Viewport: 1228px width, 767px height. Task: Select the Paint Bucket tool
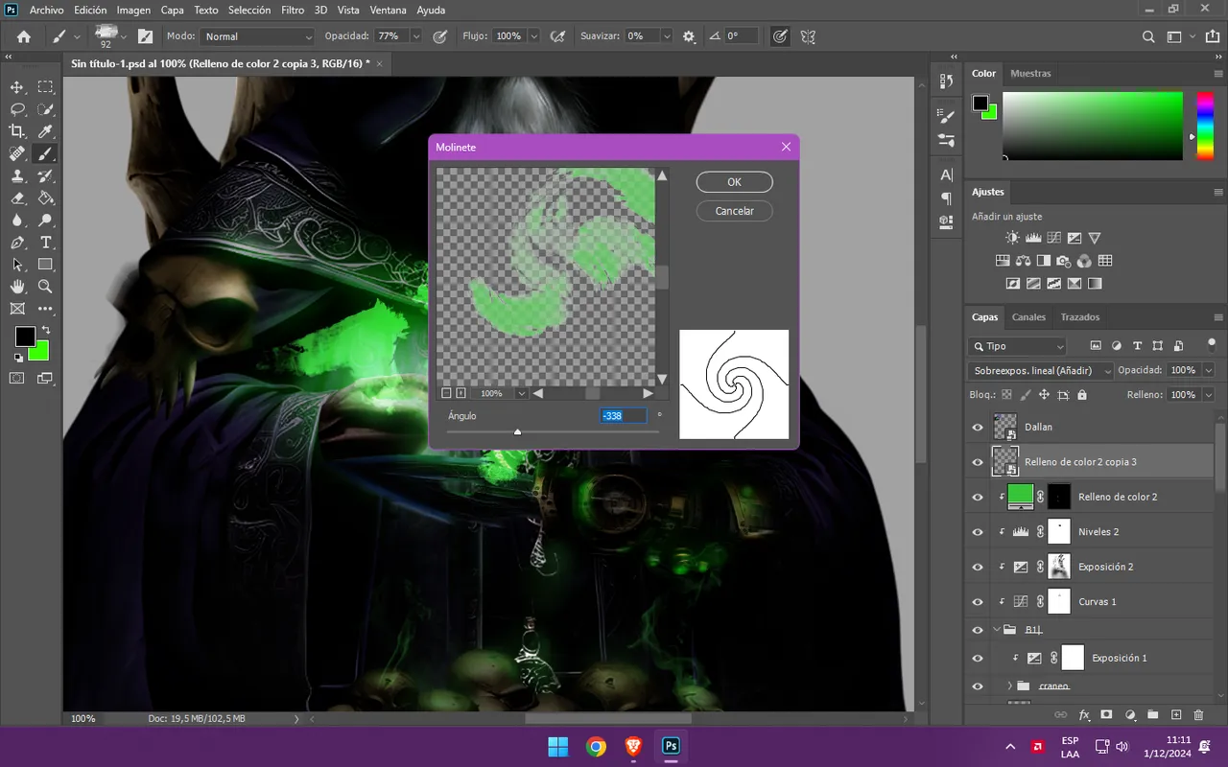tap(45, 198)
